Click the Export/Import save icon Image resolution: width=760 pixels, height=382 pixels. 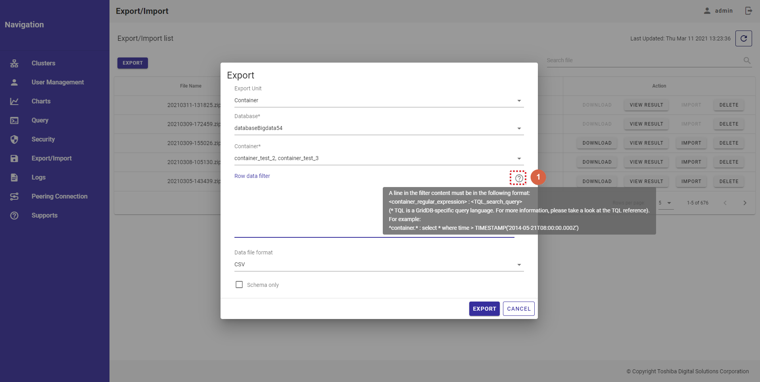(14, 159)
